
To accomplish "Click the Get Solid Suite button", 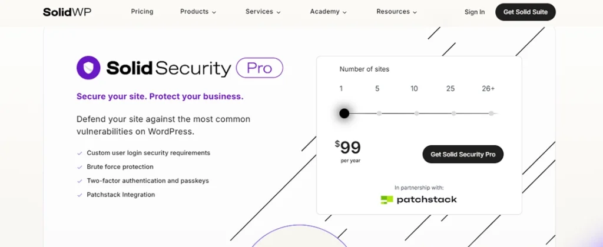I will point(525,12).
